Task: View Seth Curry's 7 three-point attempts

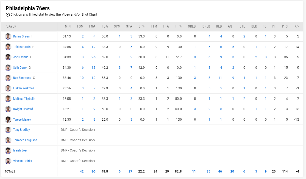Action: coord(131,68)
